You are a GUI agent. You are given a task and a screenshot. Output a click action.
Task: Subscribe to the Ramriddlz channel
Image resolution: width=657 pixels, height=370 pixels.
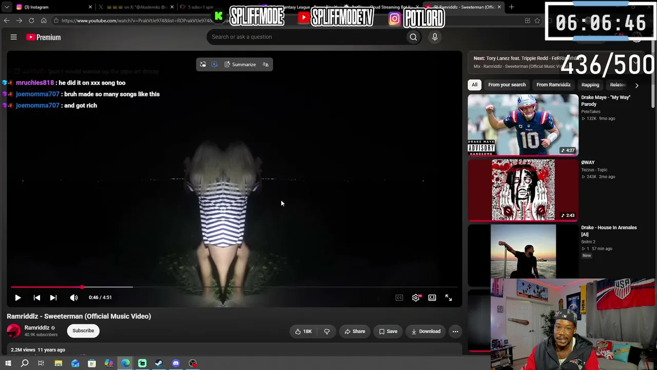pos(83,331)
